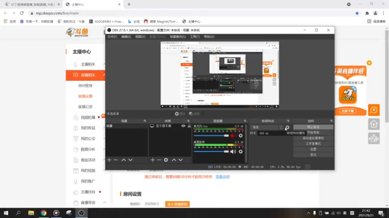Image resolution: width=389 pixels, height=218 pixels.
Task: Move the source down in the Sources (来源) panel
Action: pyautogui.click(x=180, y=160)
